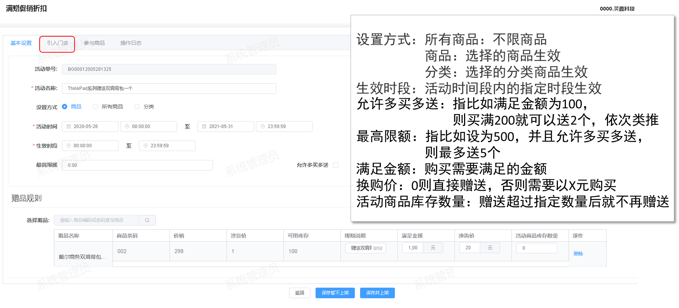Select the 商品 radio button
The width and height of the screenshot is (679, 308).
(65, 107)
